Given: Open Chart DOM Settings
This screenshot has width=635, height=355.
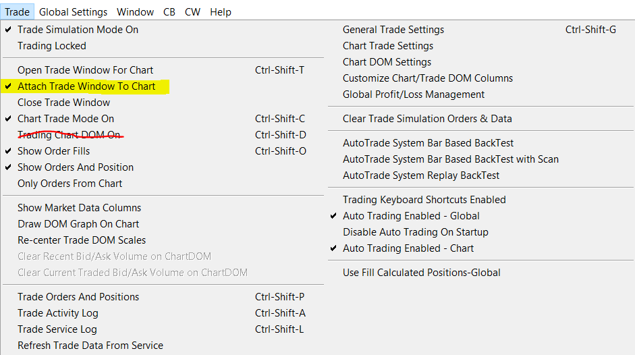Looking at the screenshot, I should click(x=387, y=62).
